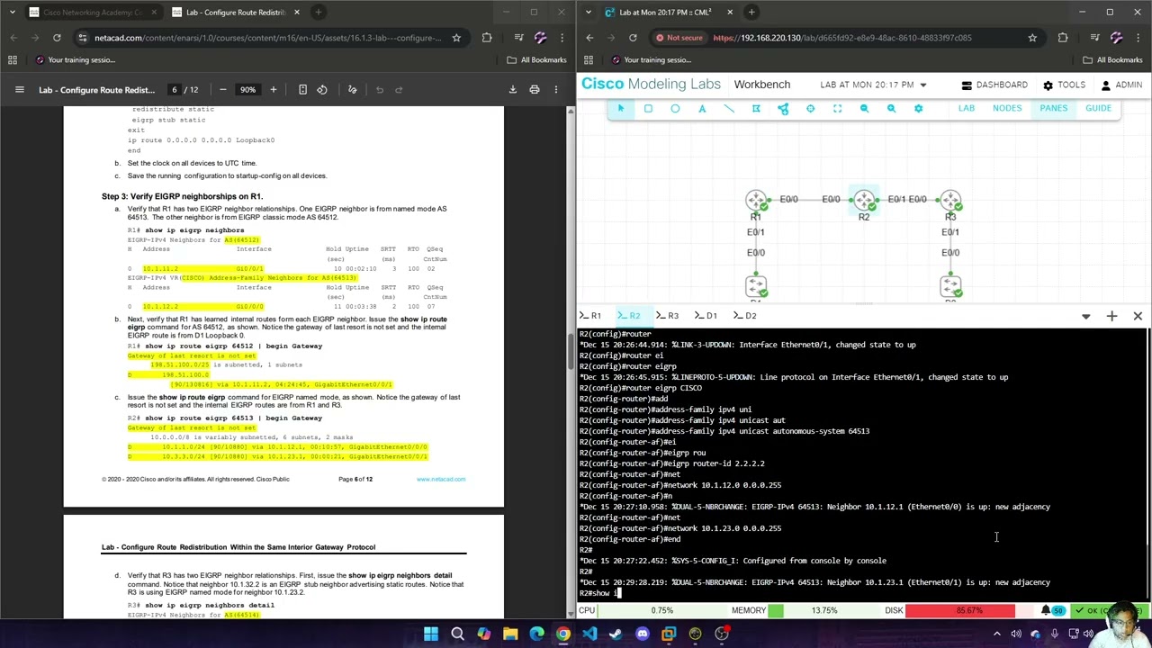Print the PDF lab document

pyautogui.click(x=535, y=89)
